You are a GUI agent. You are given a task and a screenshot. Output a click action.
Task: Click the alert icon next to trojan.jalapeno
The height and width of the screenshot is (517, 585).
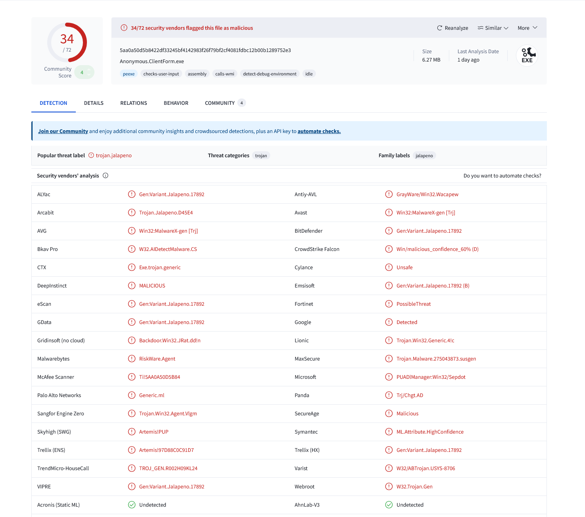click(91, 155)
